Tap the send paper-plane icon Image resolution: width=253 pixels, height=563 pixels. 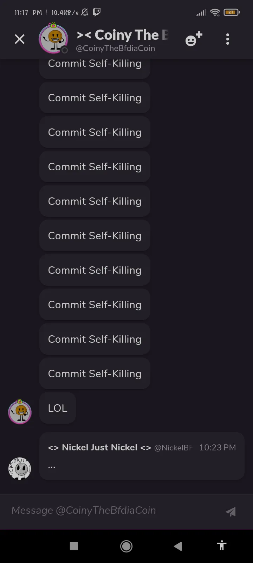pyautogui.click(x=231, y=511)
